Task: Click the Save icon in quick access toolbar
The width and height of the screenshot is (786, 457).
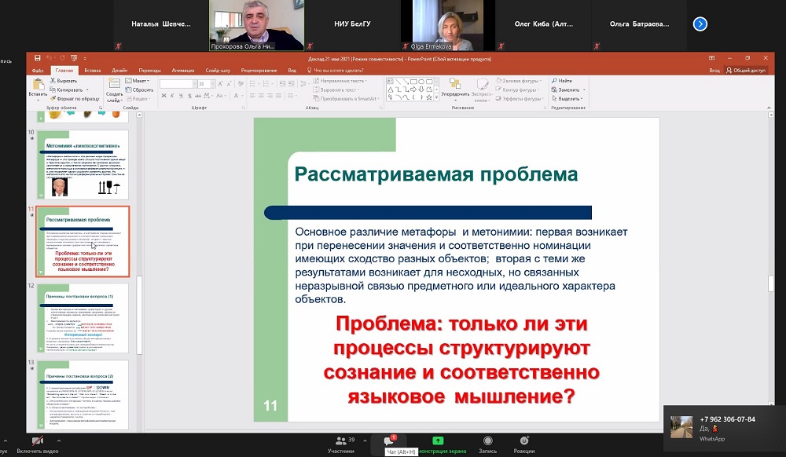Action: [39, 58]
